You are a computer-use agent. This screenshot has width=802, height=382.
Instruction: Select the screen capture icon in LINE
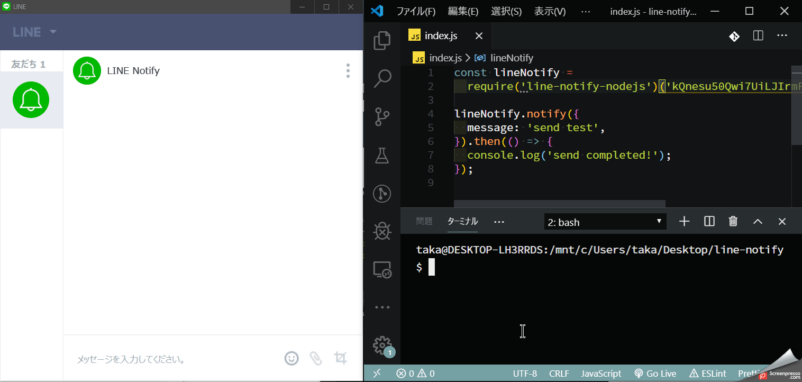340,358
